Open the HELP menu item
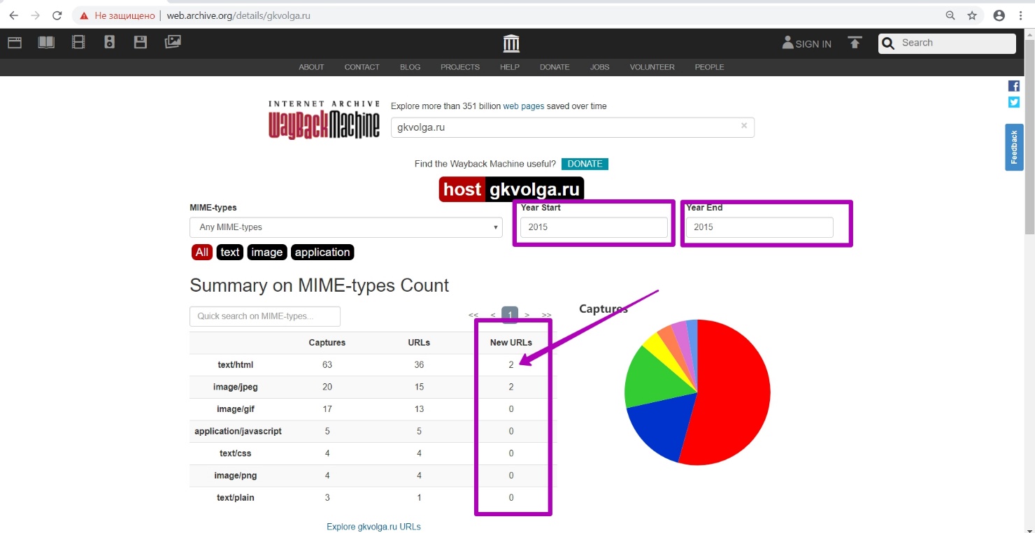1035x533 pixels. coord(510,67)
